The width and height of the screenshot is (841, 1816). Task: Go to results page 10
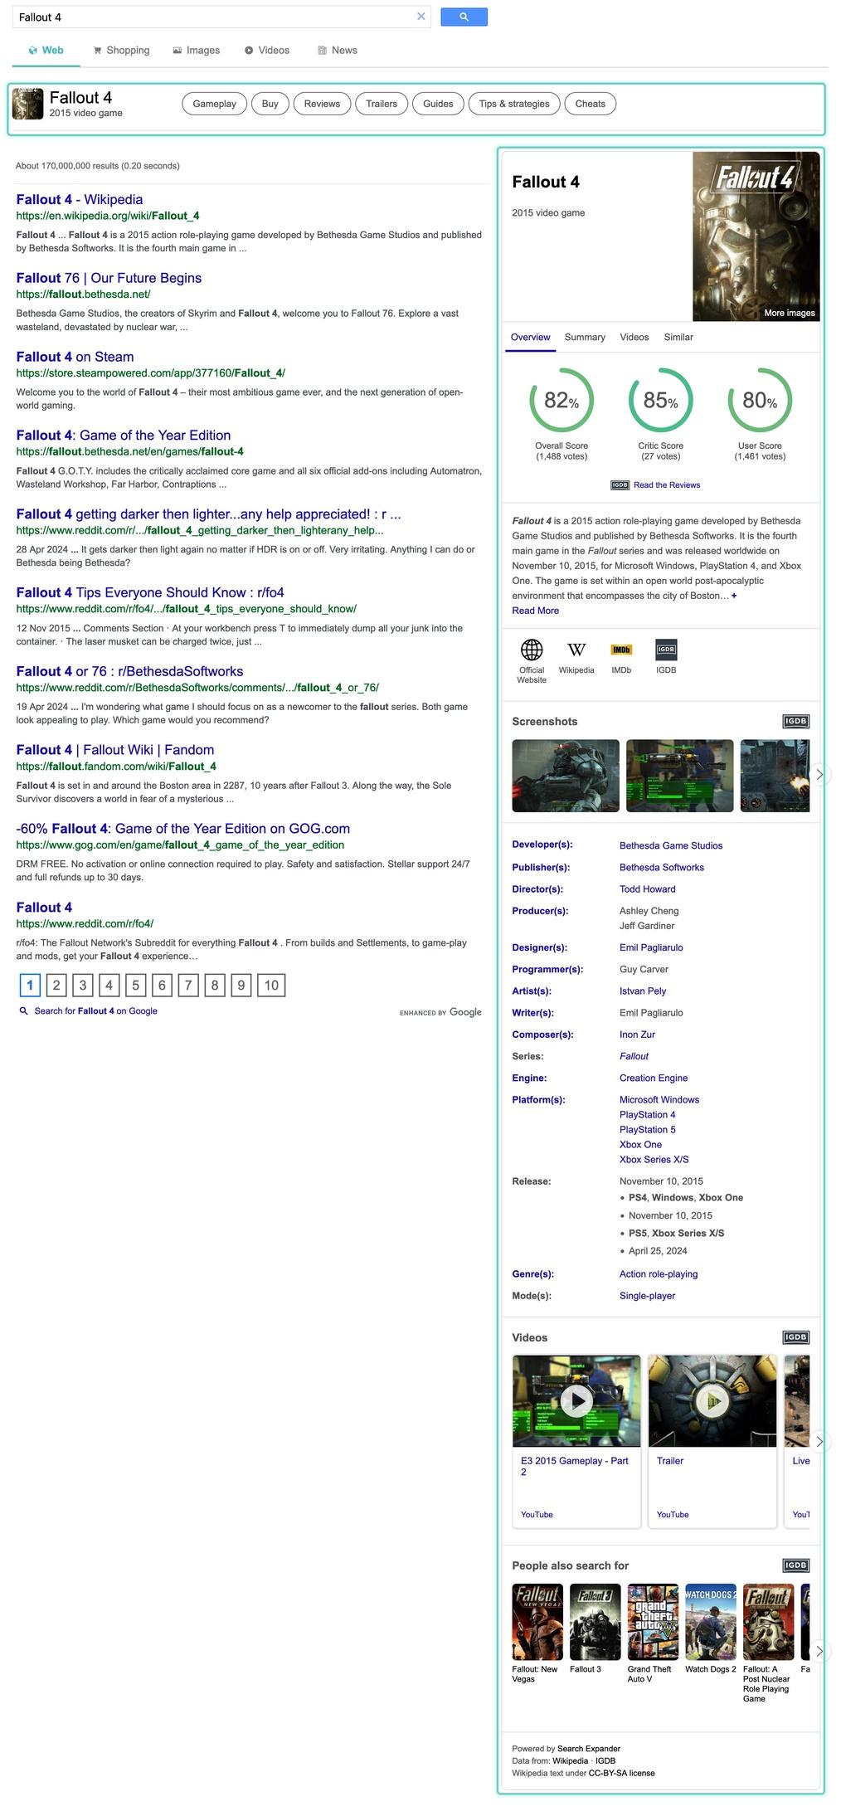(x=271, y=985)
